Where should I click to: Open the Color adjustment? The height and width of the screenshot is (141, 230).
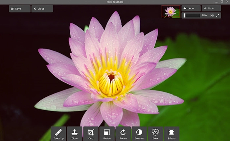pyautogui.click(x=155, y=134)
